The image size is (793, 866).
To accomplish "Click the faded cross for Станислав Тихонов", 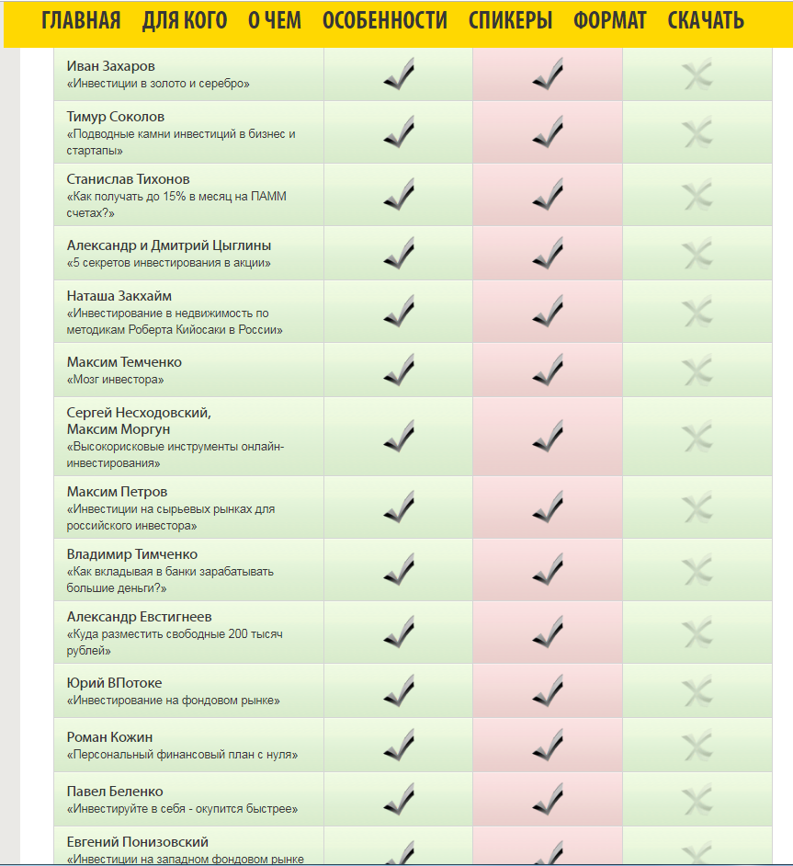I will (x=697, y=195).
